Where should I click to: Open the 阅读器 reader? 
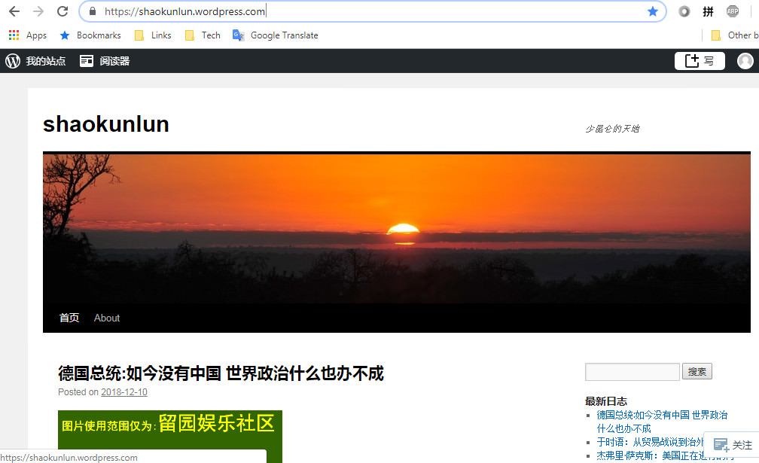coord(105,61)
